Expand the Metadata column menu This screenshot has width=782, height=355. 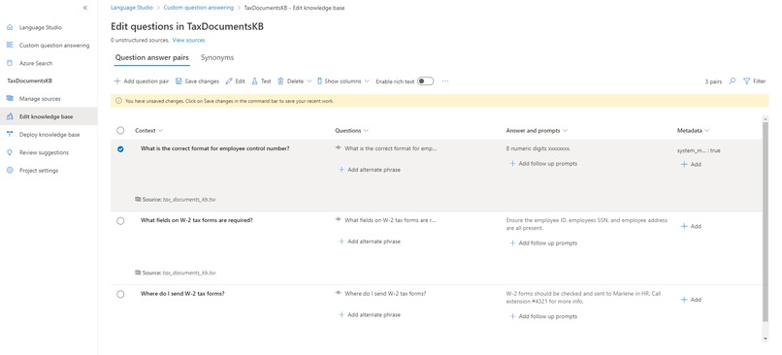pyautogui.click(x=707, y=131)
